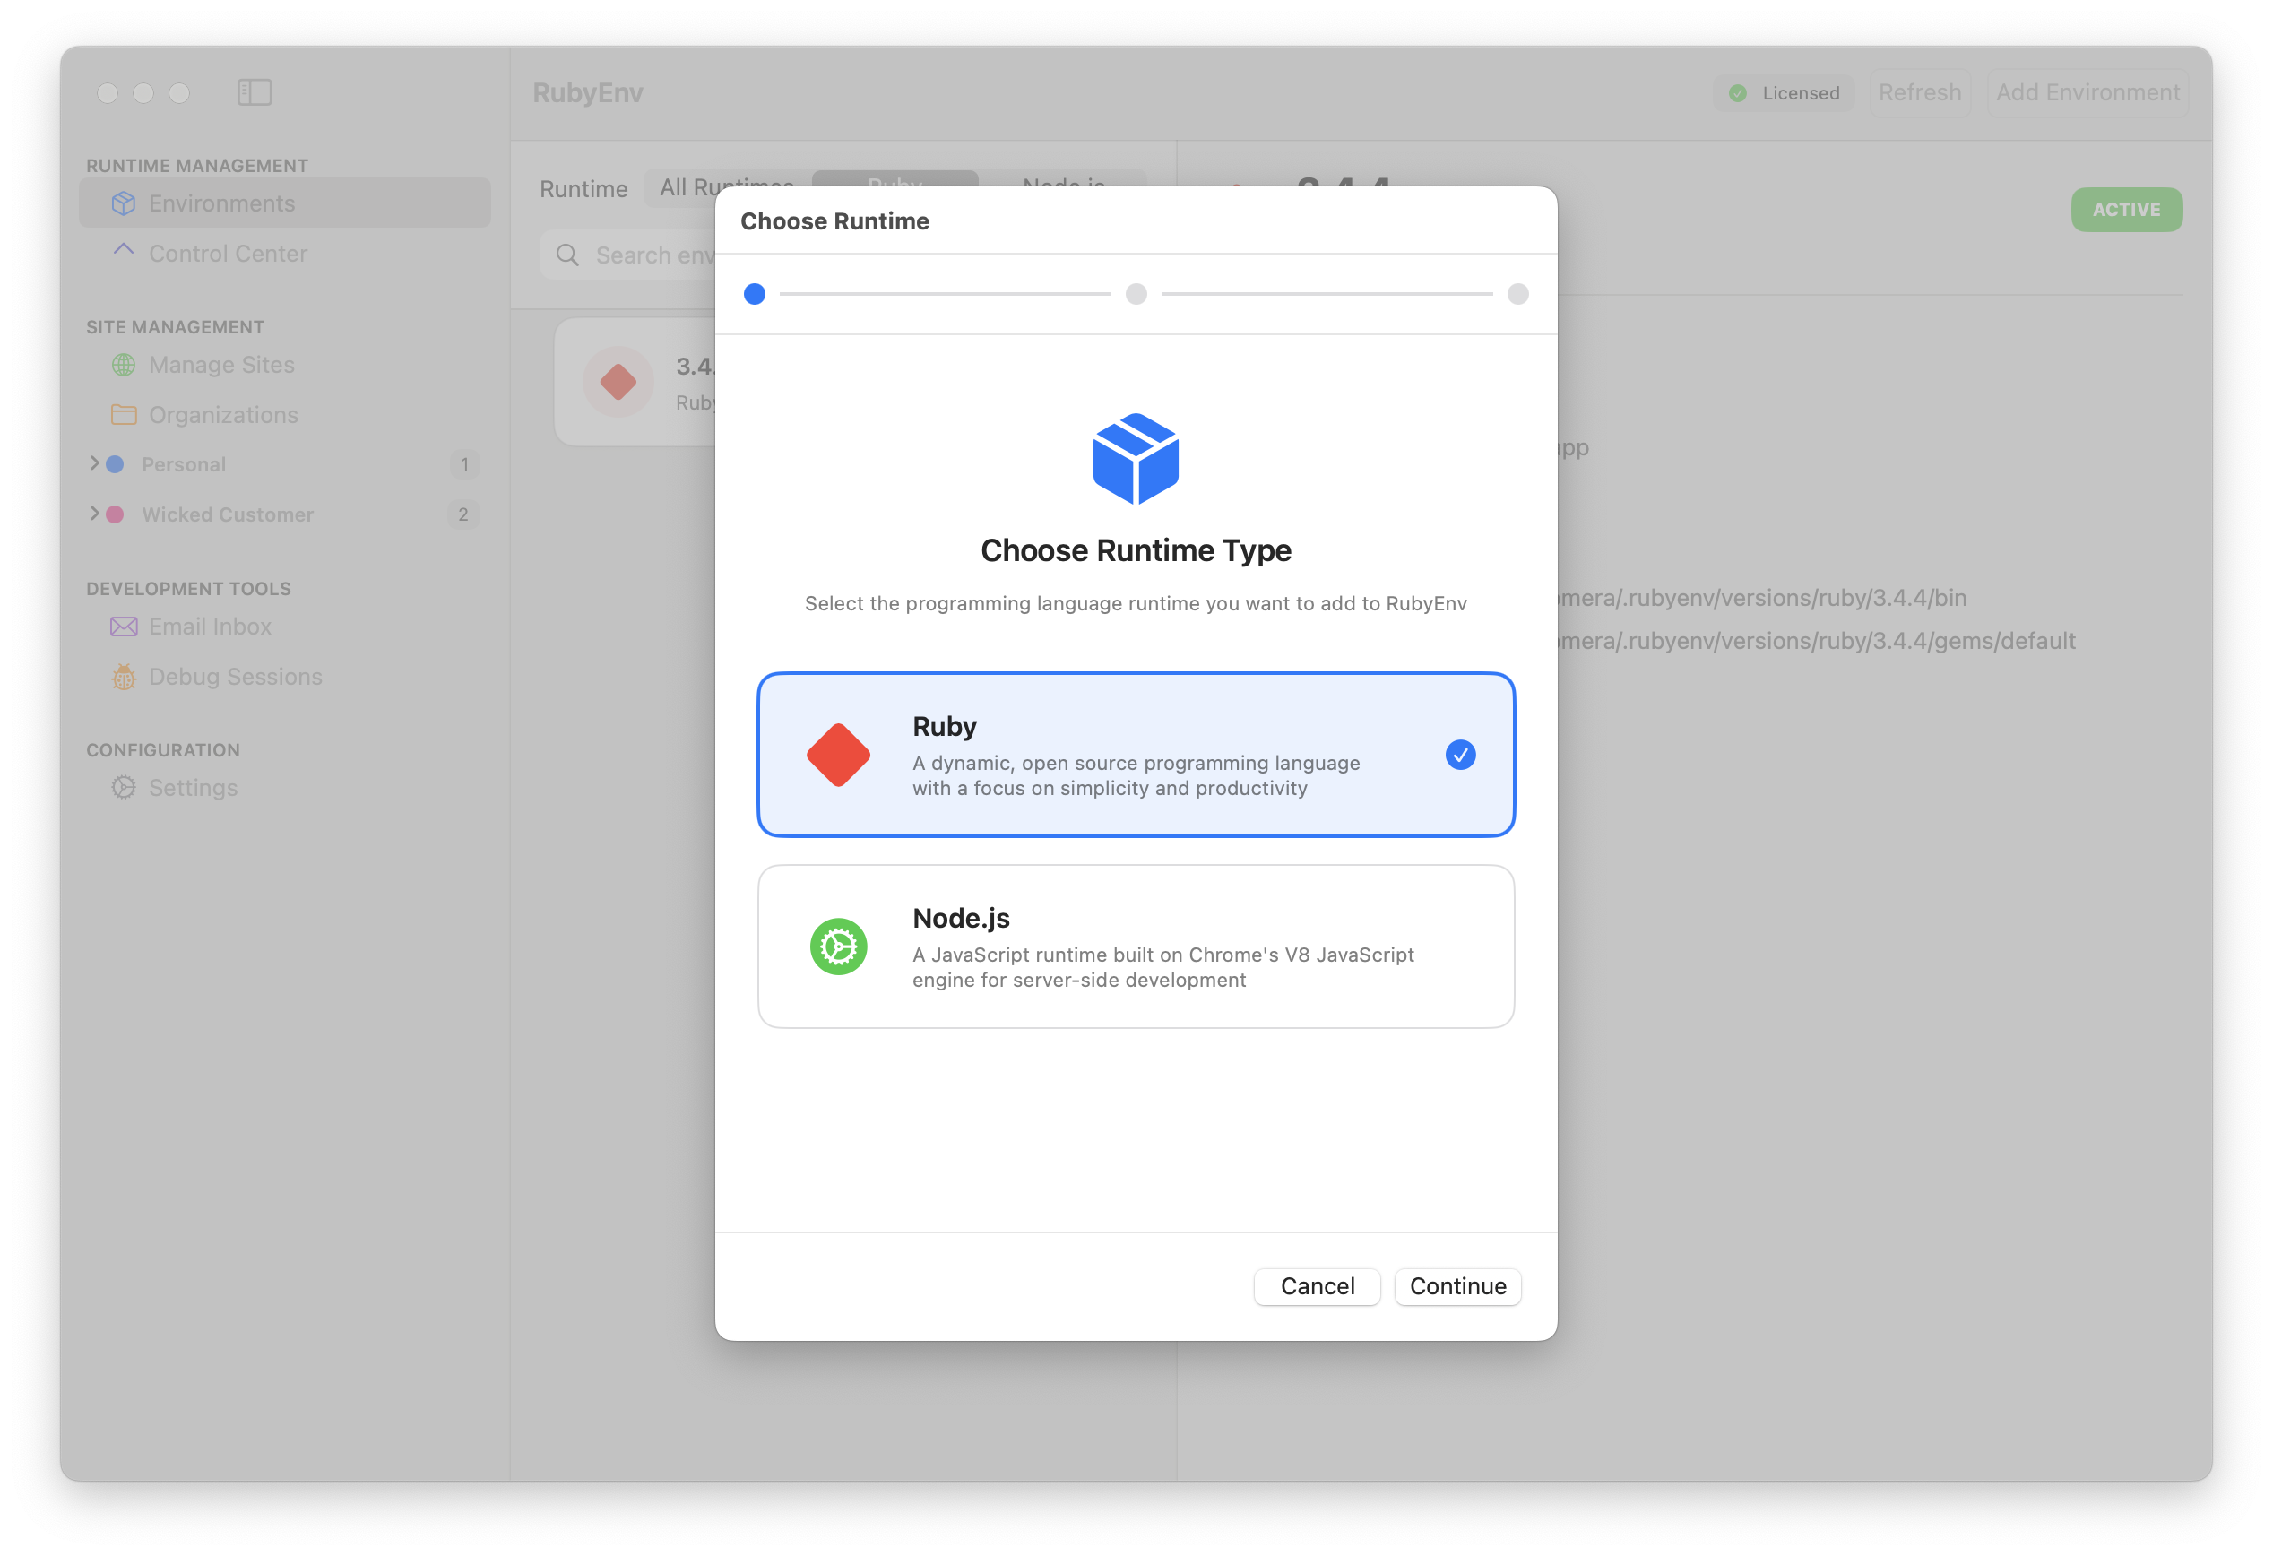
Task: Expand the Personal organization
Action: tap(94, 463)
